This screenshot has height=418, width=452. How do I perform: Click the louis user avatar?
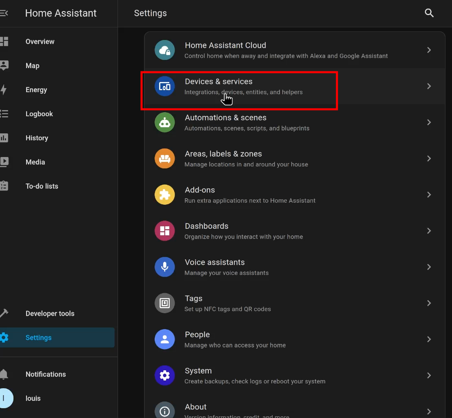point(7,398)
